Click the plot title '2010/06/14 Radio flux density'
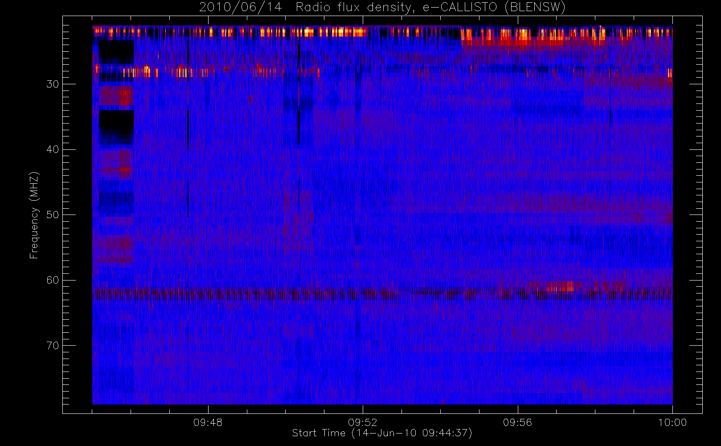 tap(382, 8)
